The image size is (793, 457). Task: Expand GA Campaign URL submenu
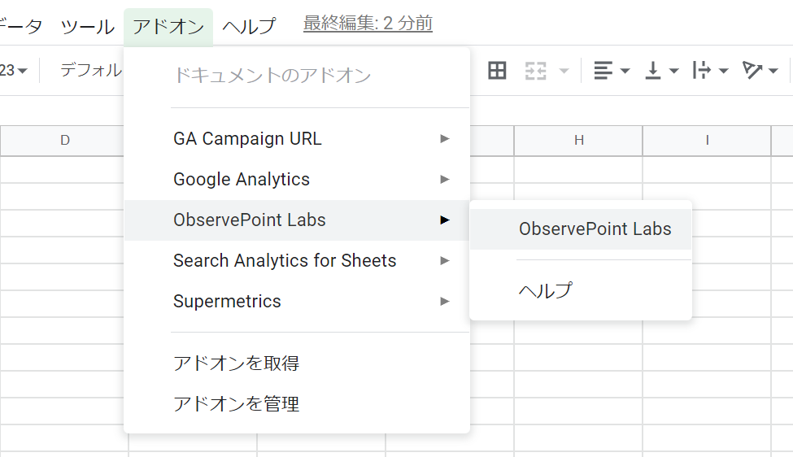(x=297, y=138)
